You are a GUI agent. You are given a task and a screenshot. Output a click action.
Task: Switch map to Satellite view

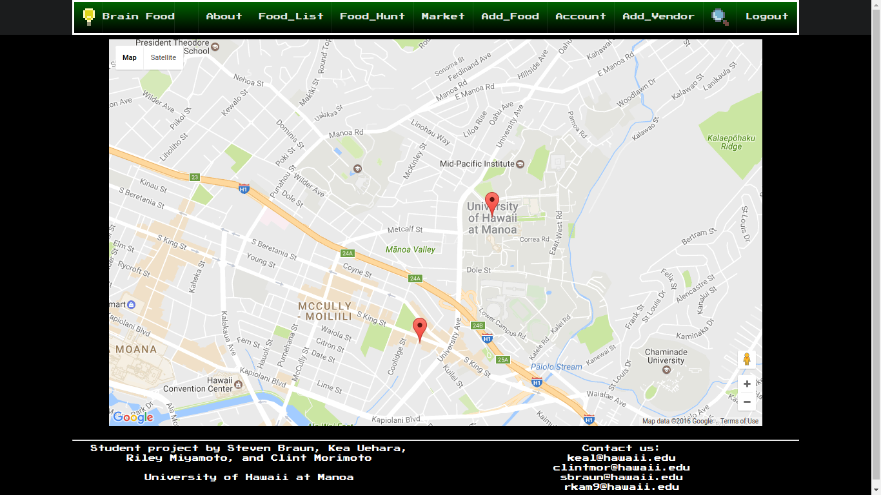(x=163, y=57)
